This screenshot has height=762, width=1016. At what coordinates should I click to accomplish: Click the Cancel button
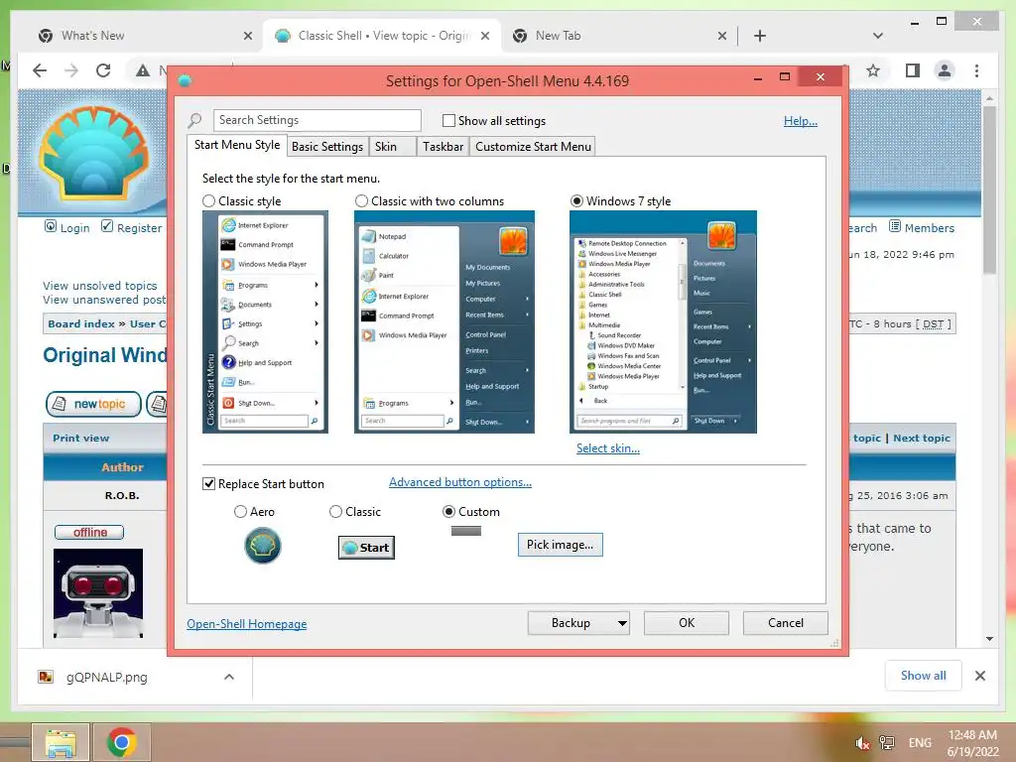(786, 623)
